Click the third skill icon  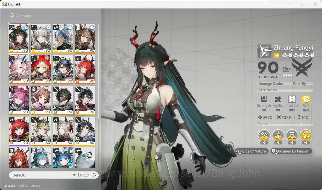click(x=292, y=135)
